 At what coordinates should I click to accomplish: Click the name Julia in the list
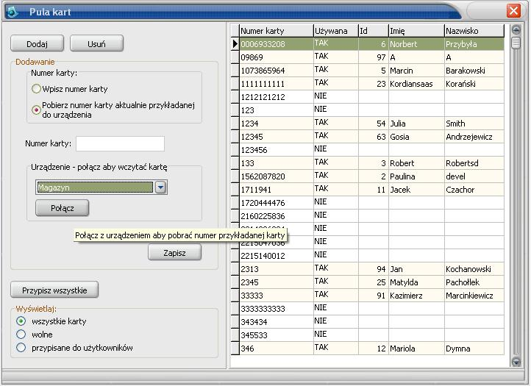pos(398,124)
